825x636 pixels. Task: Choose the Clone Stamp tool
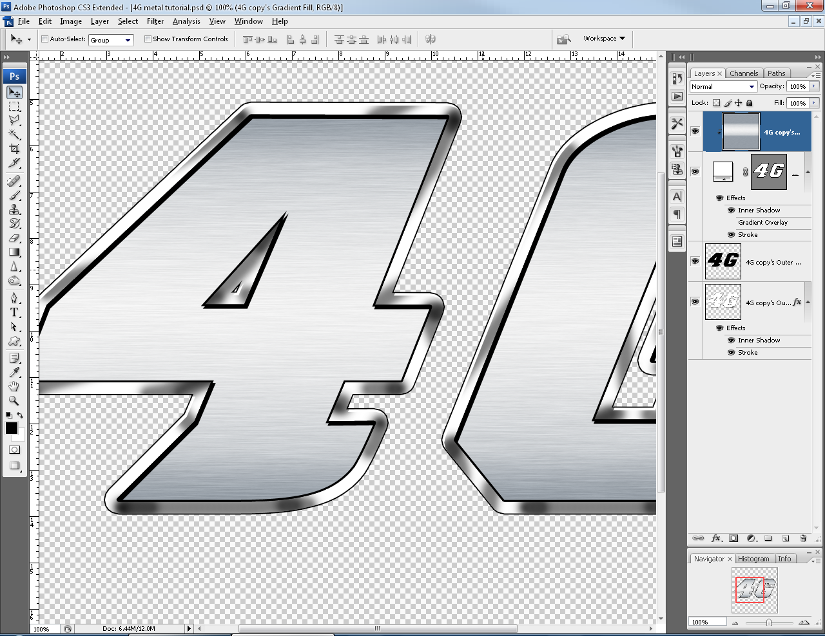(x=14, y=210)
